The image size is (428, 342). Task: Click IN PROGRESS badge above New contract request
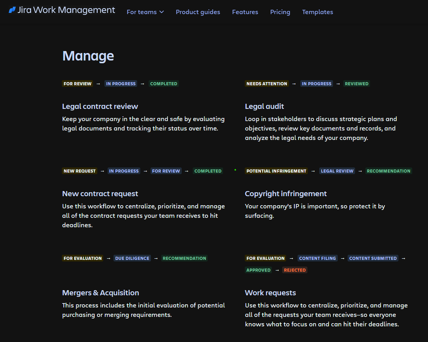click(x=124, y=171)
